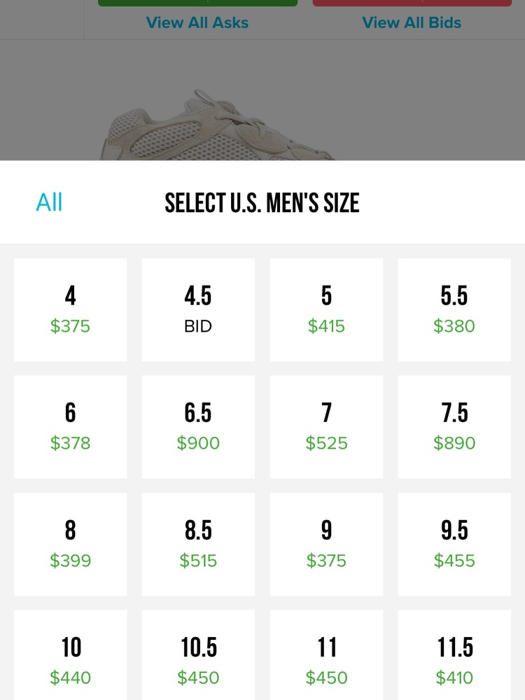
Task: Select size 5 for $415
Action: [326, 310]
